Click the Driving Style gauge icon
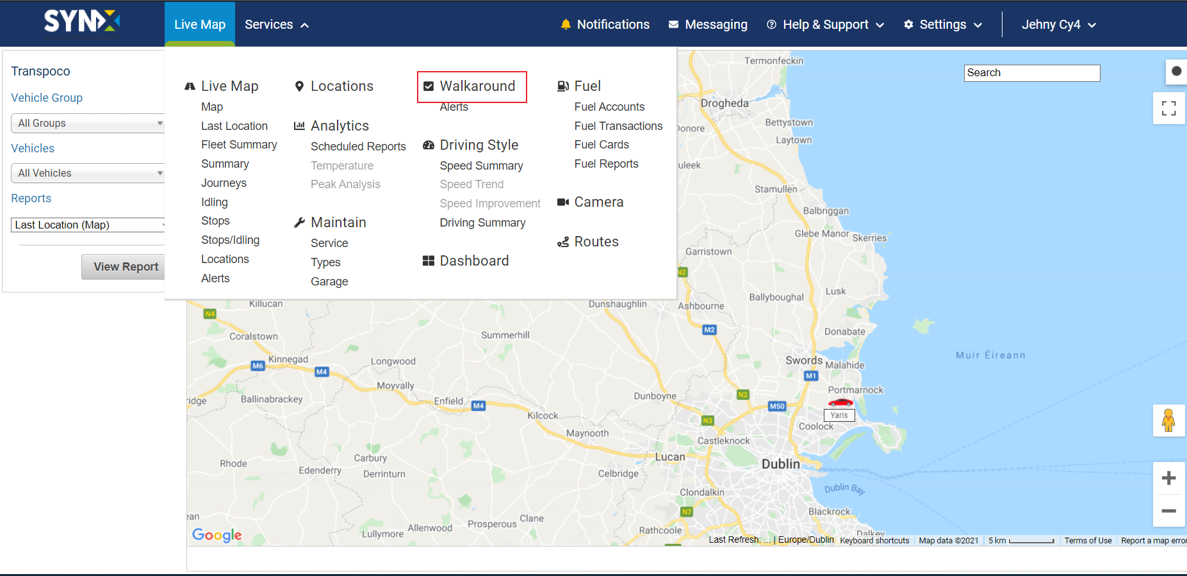The width and height of the screenshot is (1187, 576). click(x=429, y=145)
